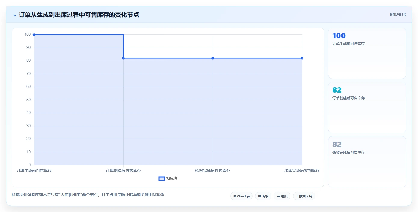Click x-axis label 订单创建后可售库存

coord(123,170)
